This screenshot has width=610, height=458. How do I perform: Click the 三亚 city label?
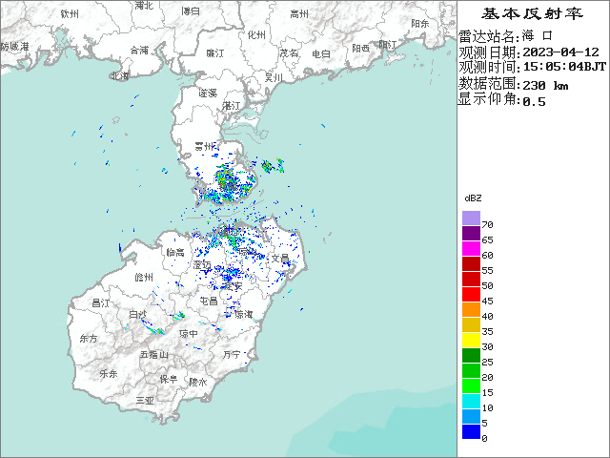pos(145,400)
